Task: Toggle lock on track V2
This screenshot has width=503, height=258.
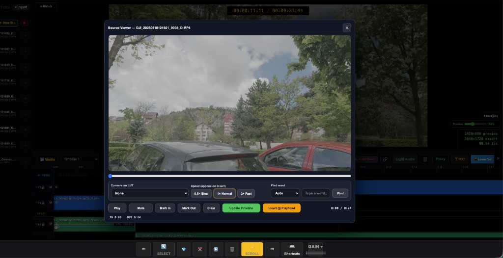Action: (43, 187)
